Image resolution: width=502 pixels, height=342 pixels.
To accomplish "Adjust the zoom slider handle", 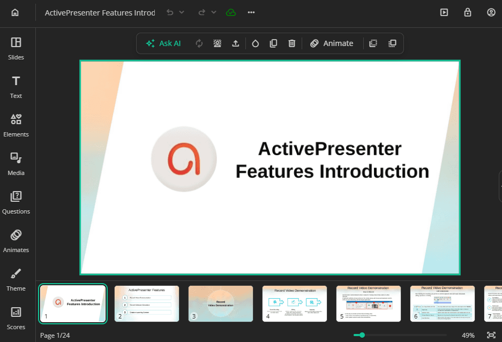I will [362, 335].
